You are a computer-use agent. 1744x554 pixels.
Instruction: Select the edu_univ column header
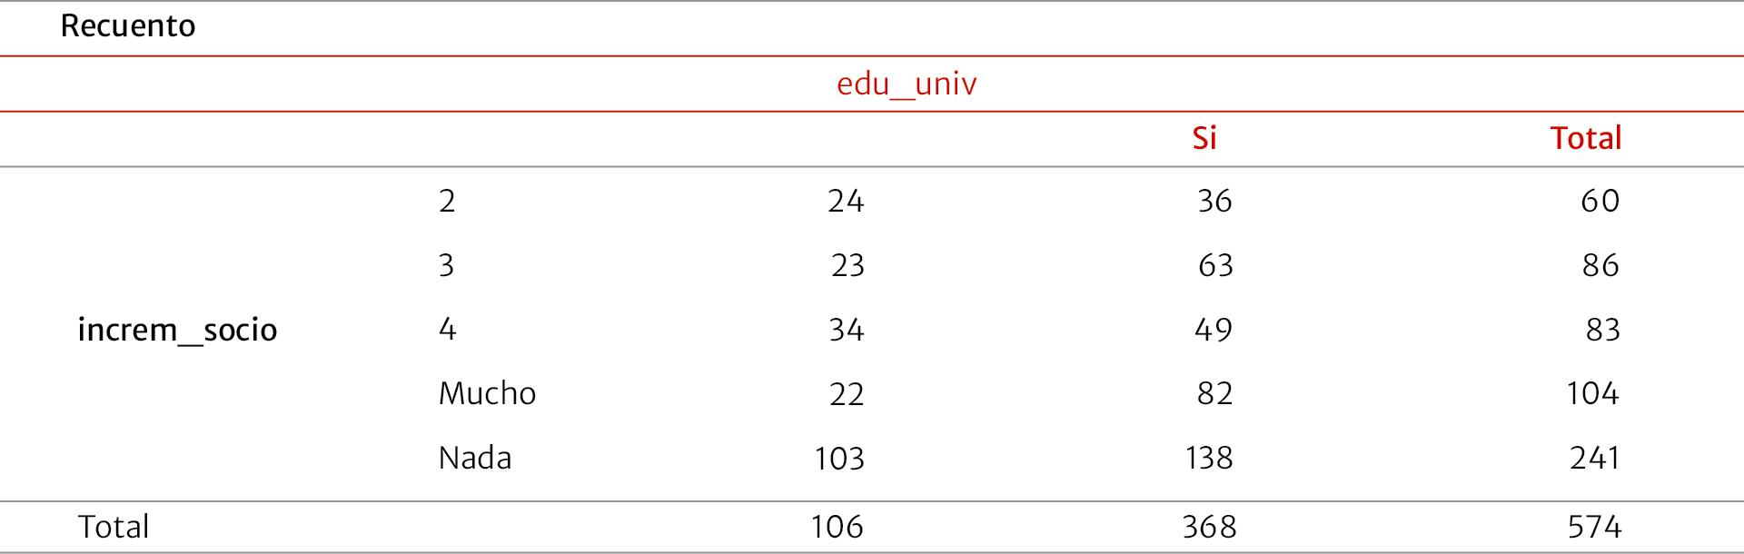click(906, 84)
